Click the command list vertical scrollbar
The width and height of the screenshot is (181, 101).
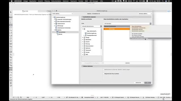[x=101, y=39]
